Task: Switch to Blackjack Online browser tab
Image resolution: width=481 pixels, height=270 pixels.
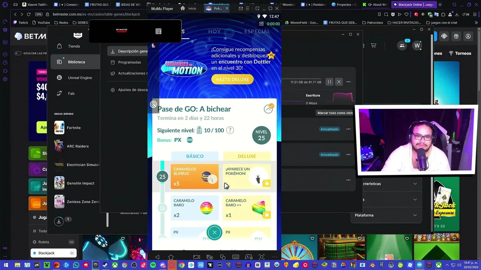Action: tap(413, 4)
